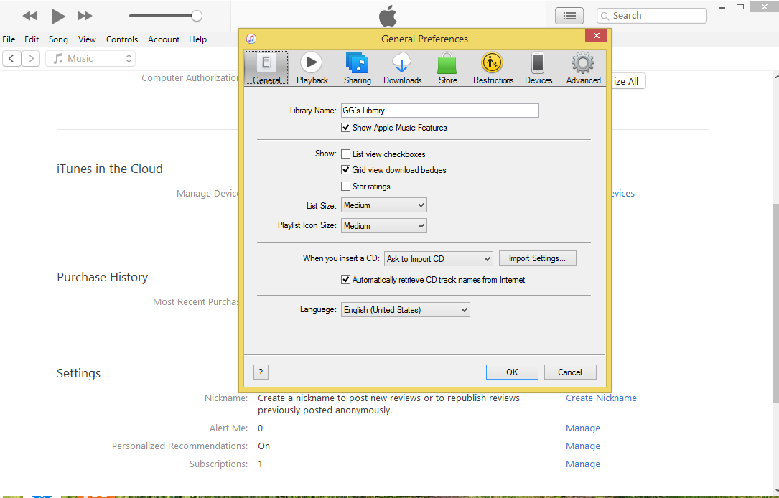This screenshot has width=779, height=498.
Task: Click the play button in iTunes
Action: [x=58, y=16]
